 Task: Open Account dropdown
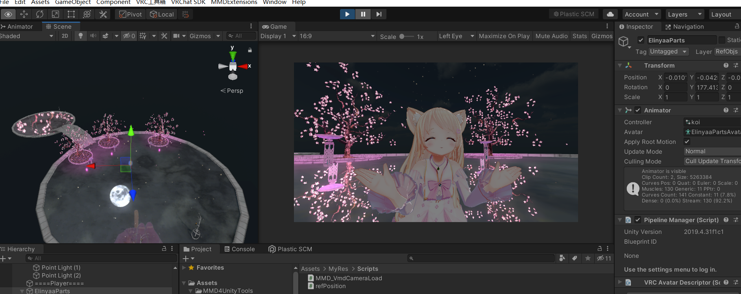pos(641,14)
